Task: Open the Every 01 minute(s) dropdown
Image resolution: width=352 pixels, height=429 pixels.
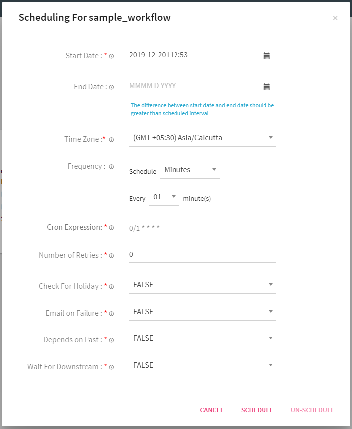Action: pyautogui.click(x=164, y=197)
